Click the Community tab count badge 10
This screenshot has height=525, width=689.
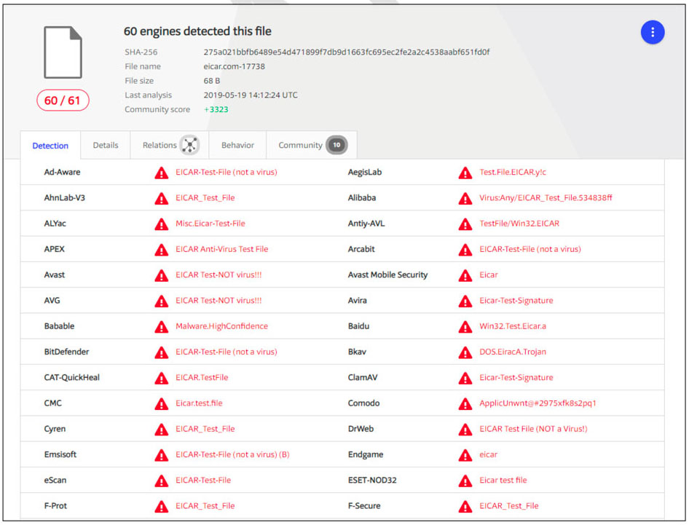pyautogui.click(x=336, y=145)
